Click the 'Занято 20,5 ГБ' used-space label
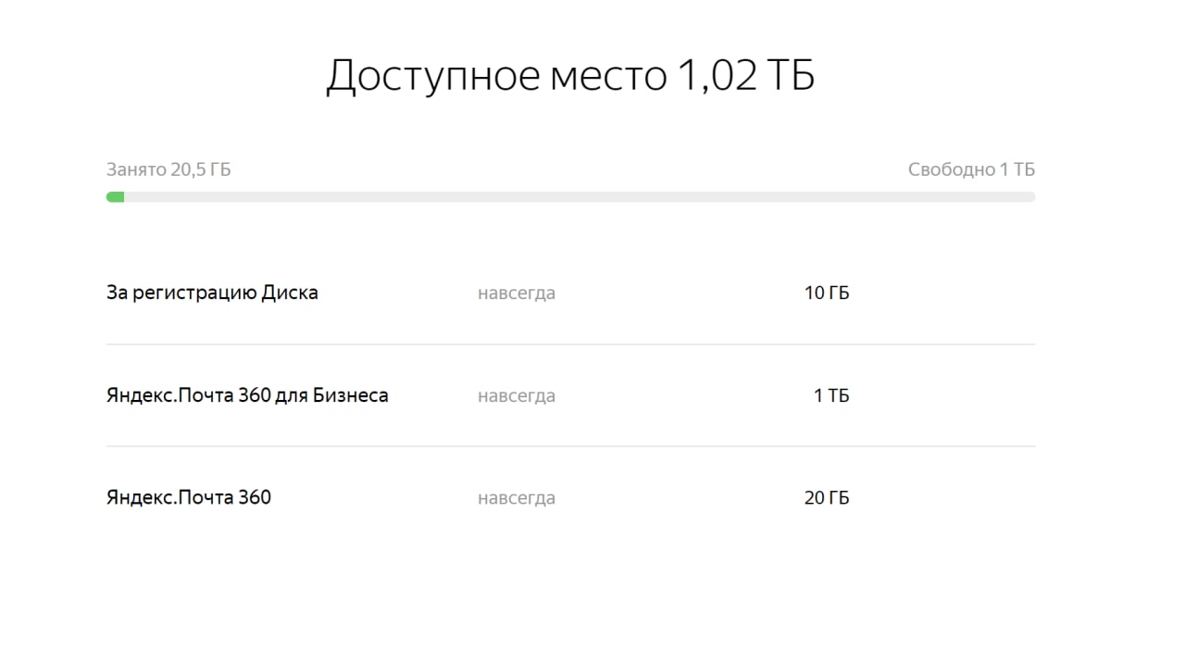The height and width of the screenshot is (650, 1185). [x=168, y=169]
